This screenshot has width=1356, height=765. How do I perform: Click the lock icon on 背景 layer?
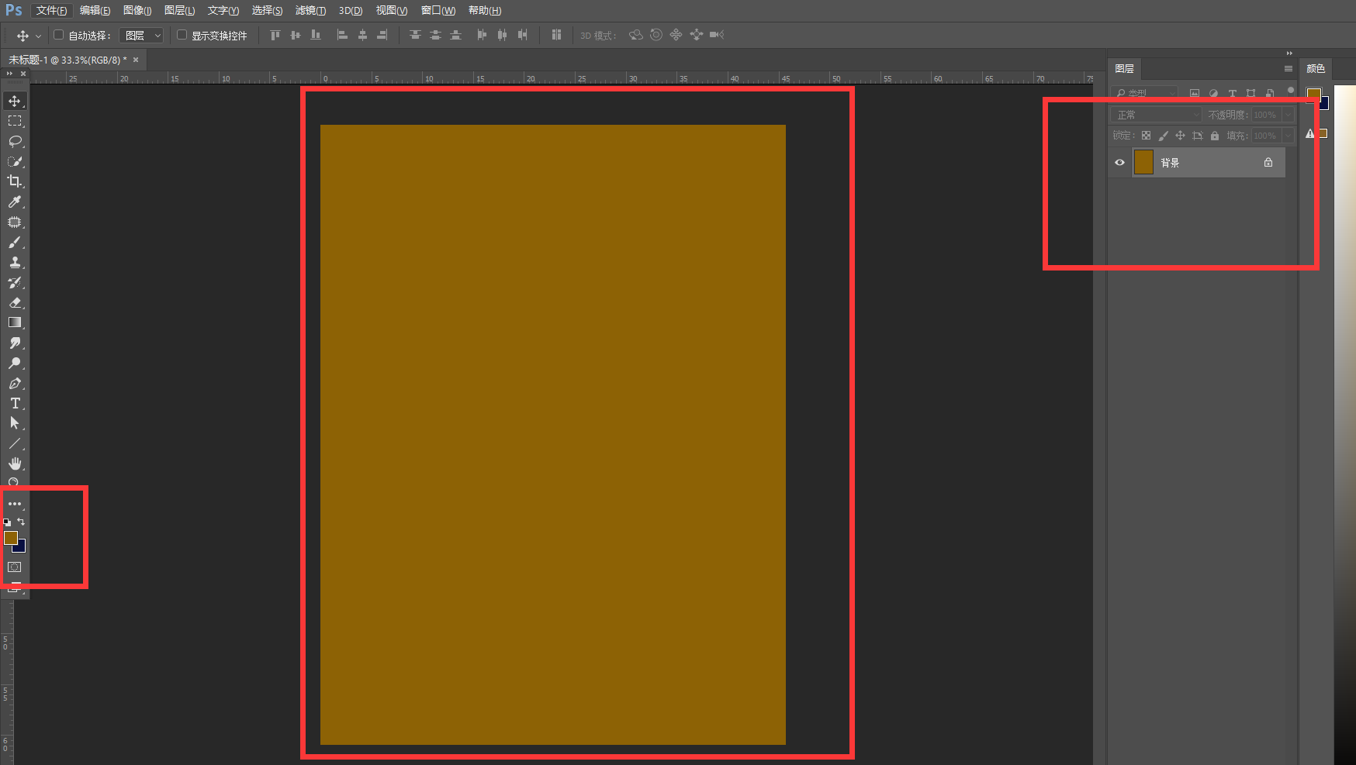coord(1268,163)
